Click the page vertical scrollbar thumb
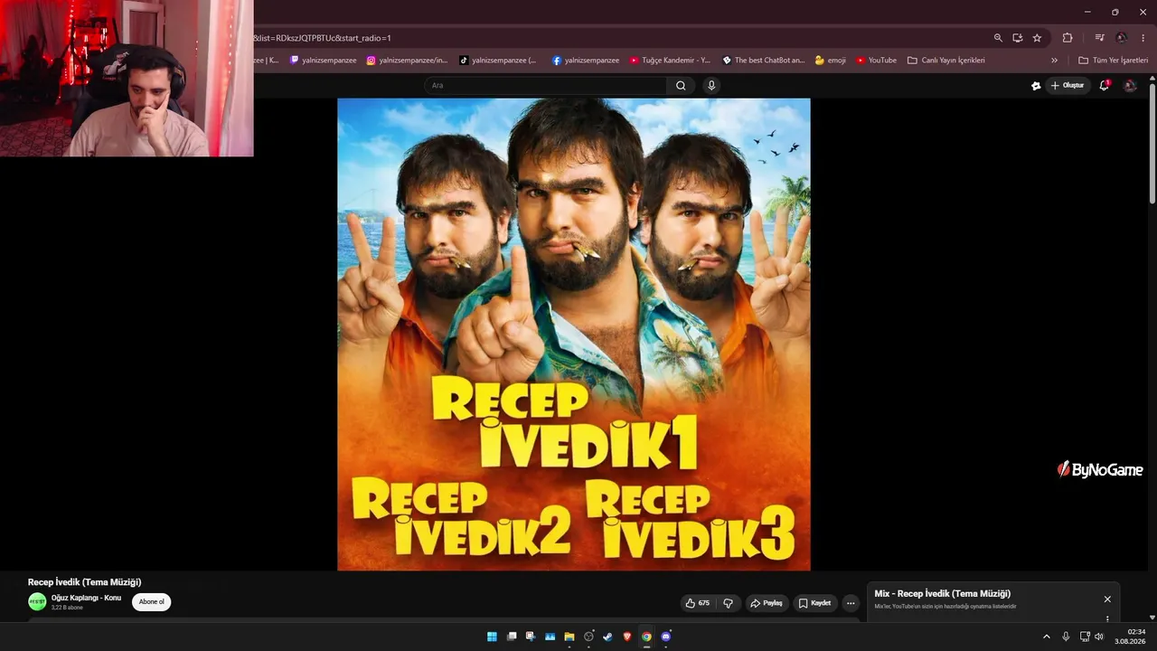Image resolution: width=1157 pixels, height=651 pixels. pyautogui.click(x=1152, y=143)
